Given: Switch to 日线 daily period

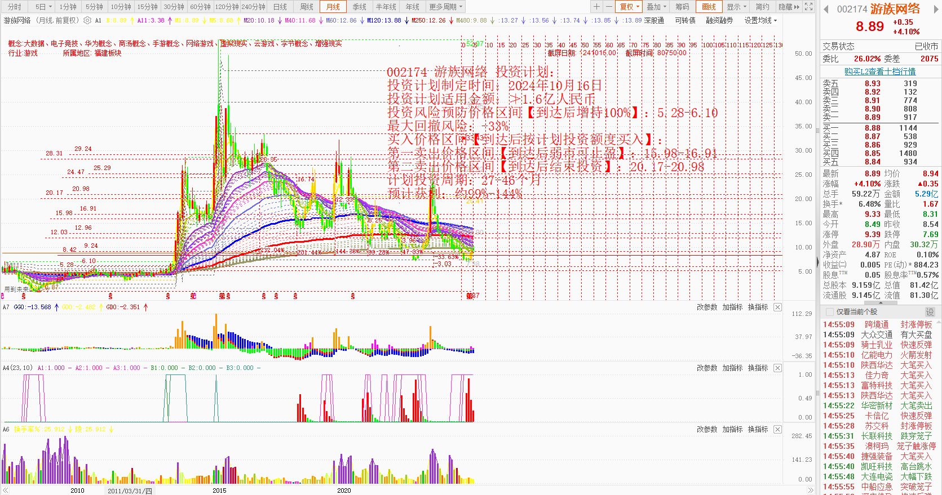Looking at the screenshot, I should point(280,7).
